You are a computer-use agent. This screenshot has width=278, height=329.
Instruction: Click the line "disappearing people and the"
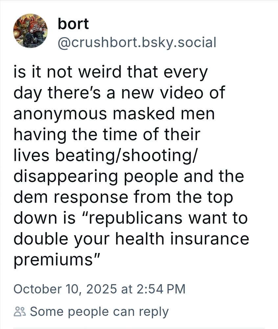[129, 176]
